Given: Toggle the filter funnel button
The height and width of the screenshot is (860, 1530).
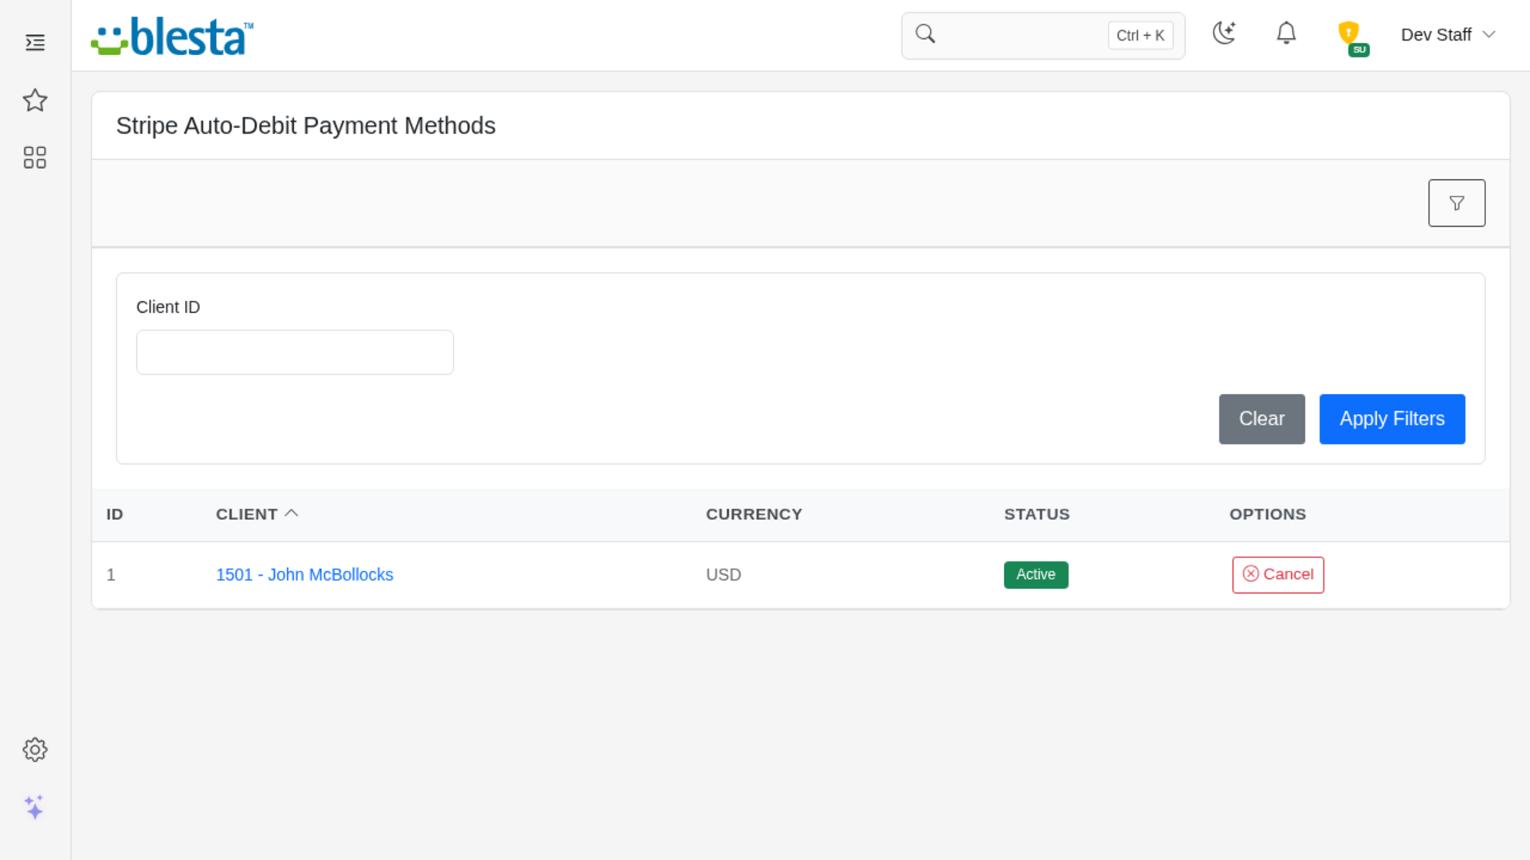Looking at the screenshot, I should tap(1457, 203).
